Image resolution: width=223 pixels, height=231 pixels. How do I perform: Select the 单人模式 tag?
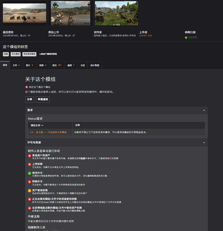[x=16, y=54]
